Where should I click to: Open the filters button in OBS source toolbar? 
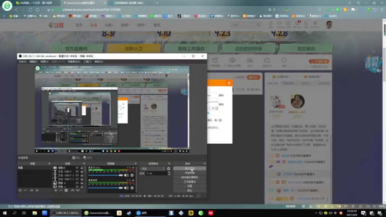tap(88, 158)
